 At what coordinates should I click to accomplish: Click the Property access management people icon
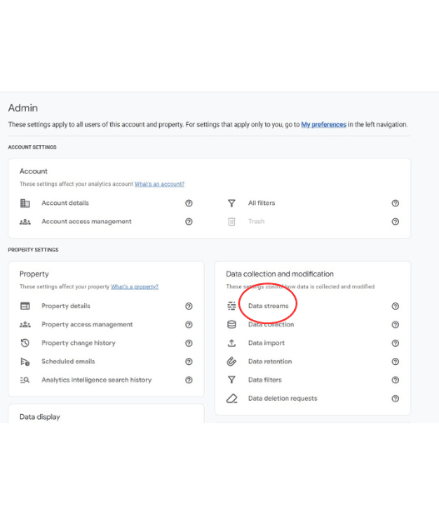25,325
